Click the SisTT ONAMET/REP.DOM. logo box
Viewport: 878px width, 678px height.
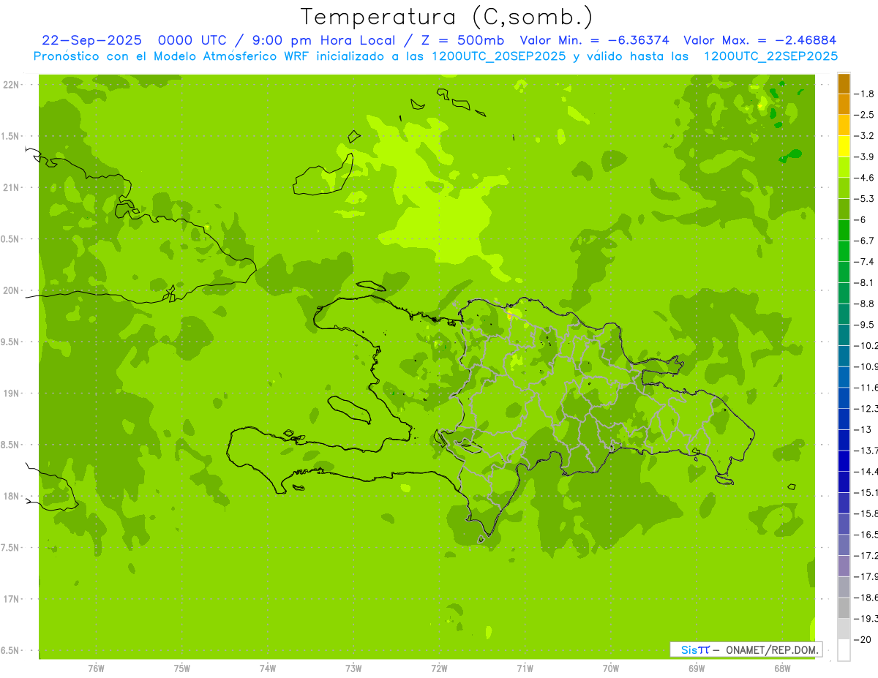tap(746, 649)
